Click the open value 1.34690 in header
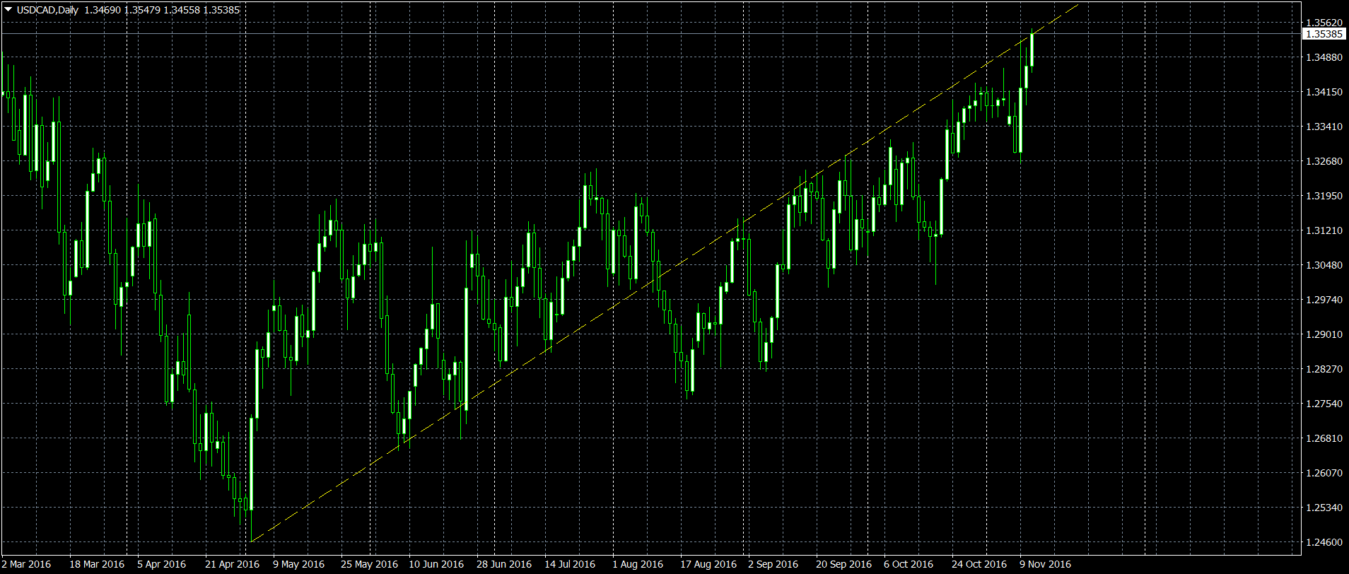The image size is (1349, 574). tap(102, 10)
